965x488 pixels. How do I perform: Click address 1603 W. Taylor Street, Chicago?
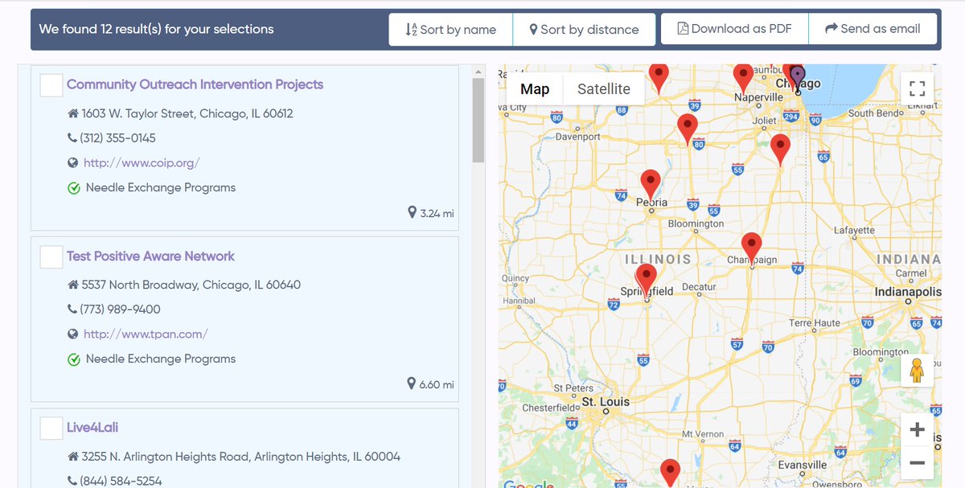[x=187, y=113]
